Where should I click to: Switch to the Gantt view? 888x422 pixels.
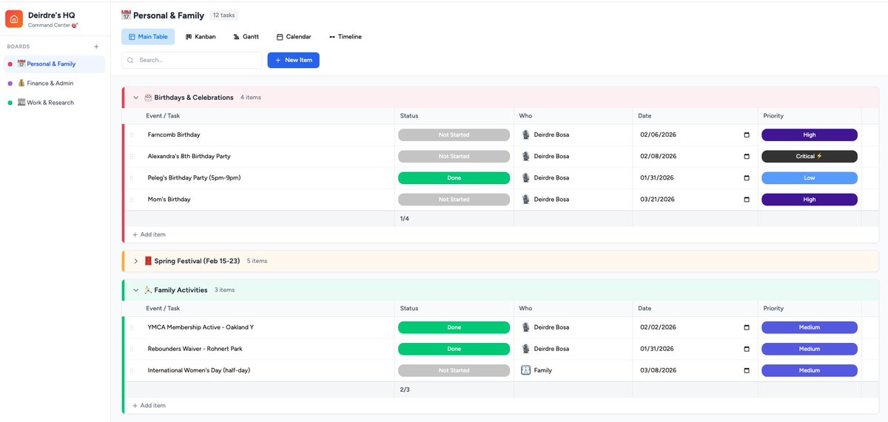[246, 37]
